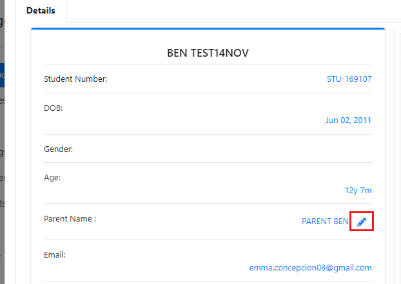Click the DOB field label
The width and height of the screenshot is (401, 284).
tap(54, 108)
